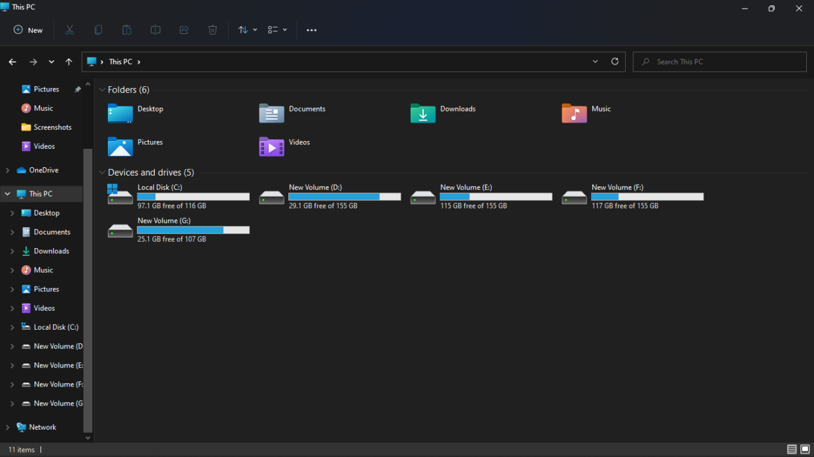Expand Downloads under This PC in sidebar
Viewport: 814px width, 457px height.
click(12, 251)
